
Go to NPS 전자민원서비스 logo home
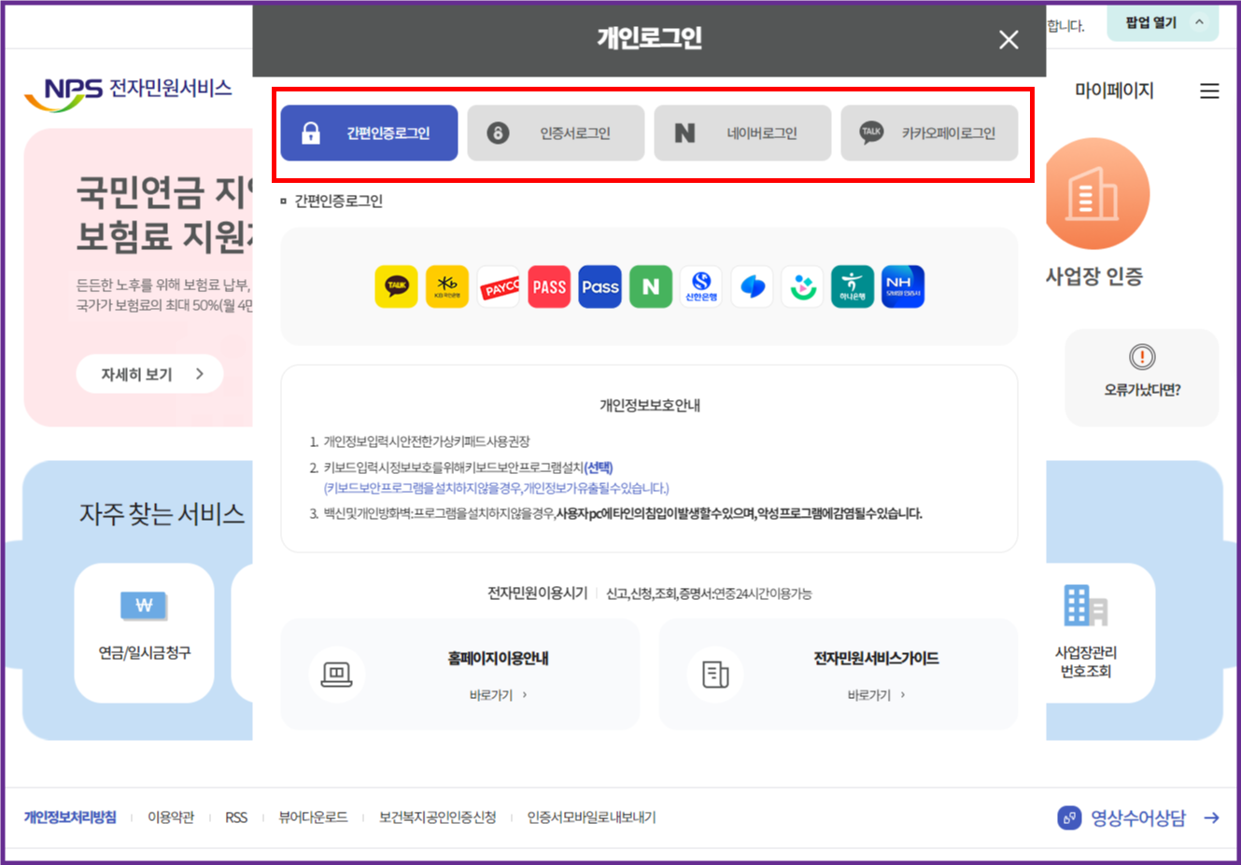[x=128, y=92]
